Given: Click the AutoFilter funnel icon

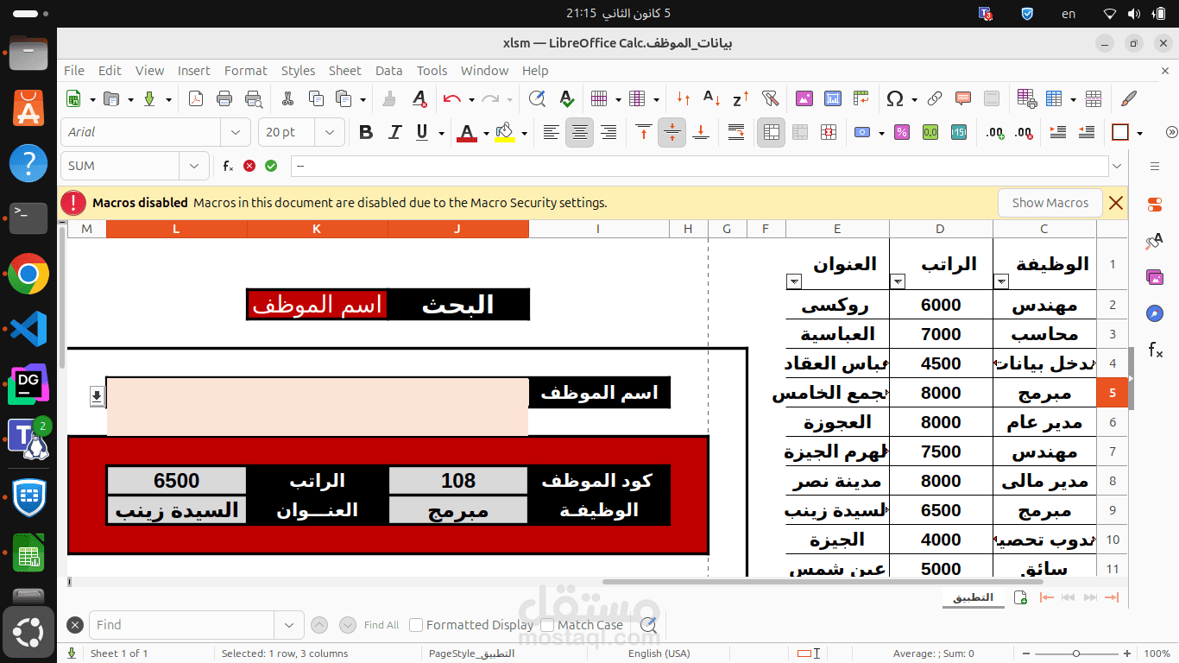Looking at the screenshot, I should (771, 98).
